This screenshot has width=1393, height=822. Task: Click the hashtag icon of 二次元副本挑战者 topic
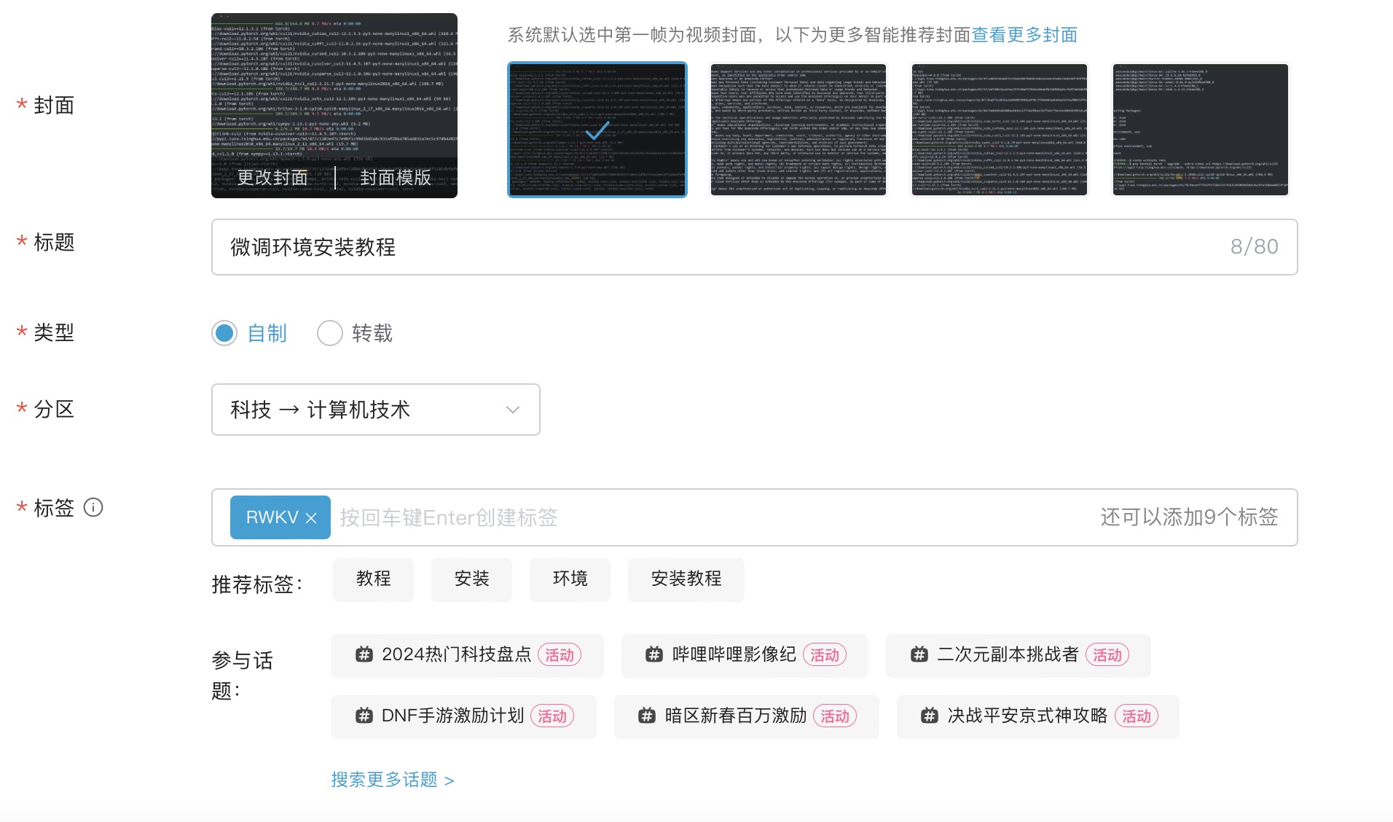pos(919,654)
